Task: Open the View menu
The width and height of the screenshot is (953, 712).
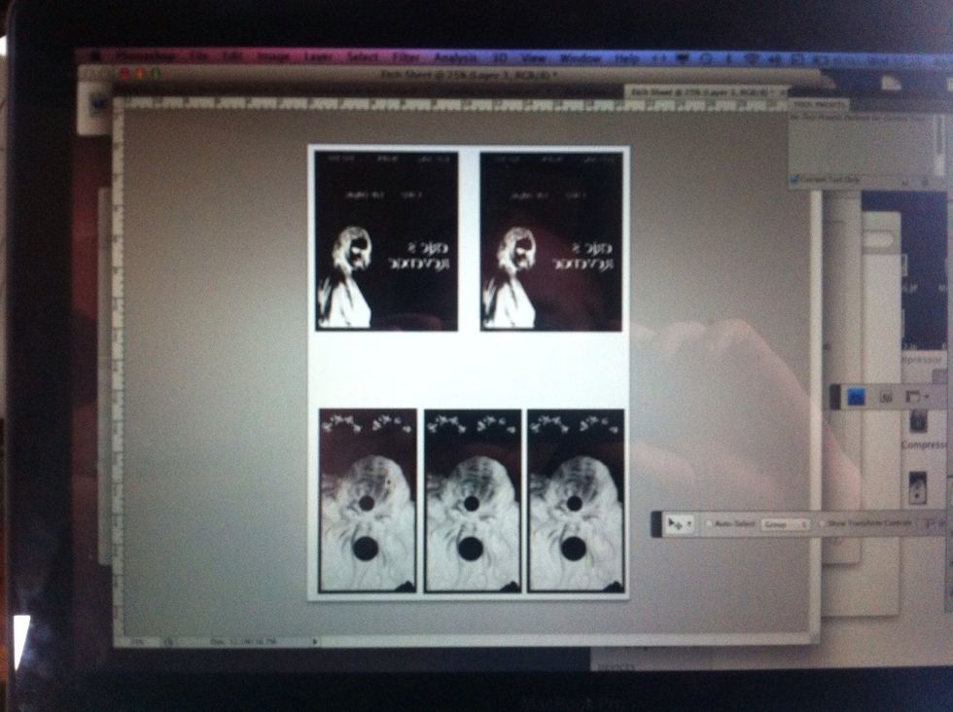Action: click(x=533, y=58)
